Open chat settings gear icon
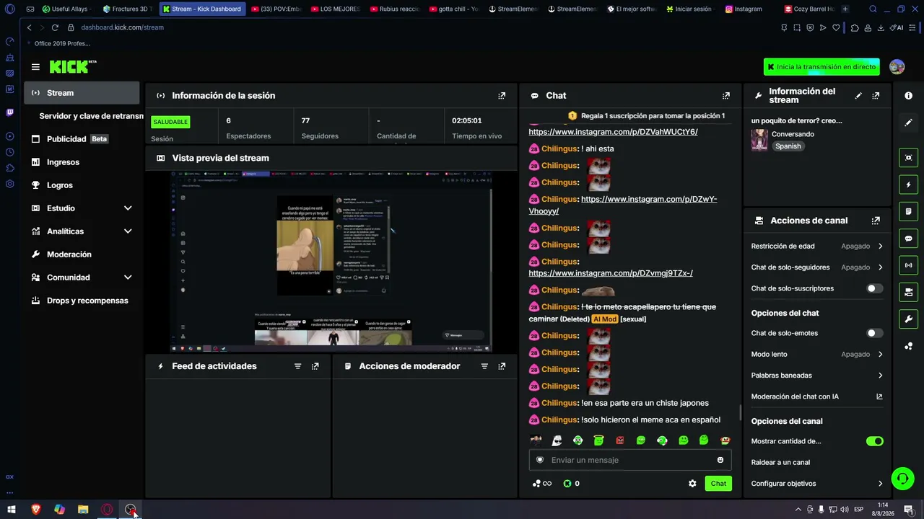 (x=692, y=484)
